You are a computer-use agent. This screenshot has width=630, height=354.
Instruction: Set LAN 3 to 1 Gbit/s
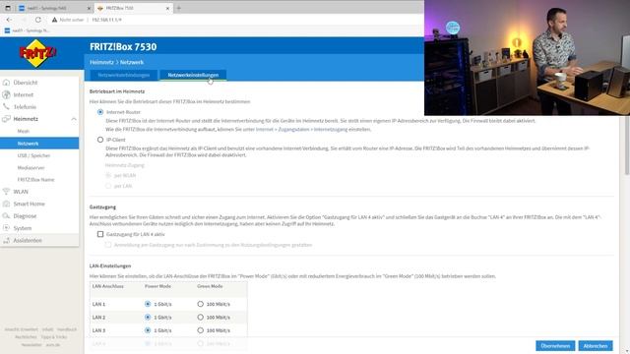148,330
